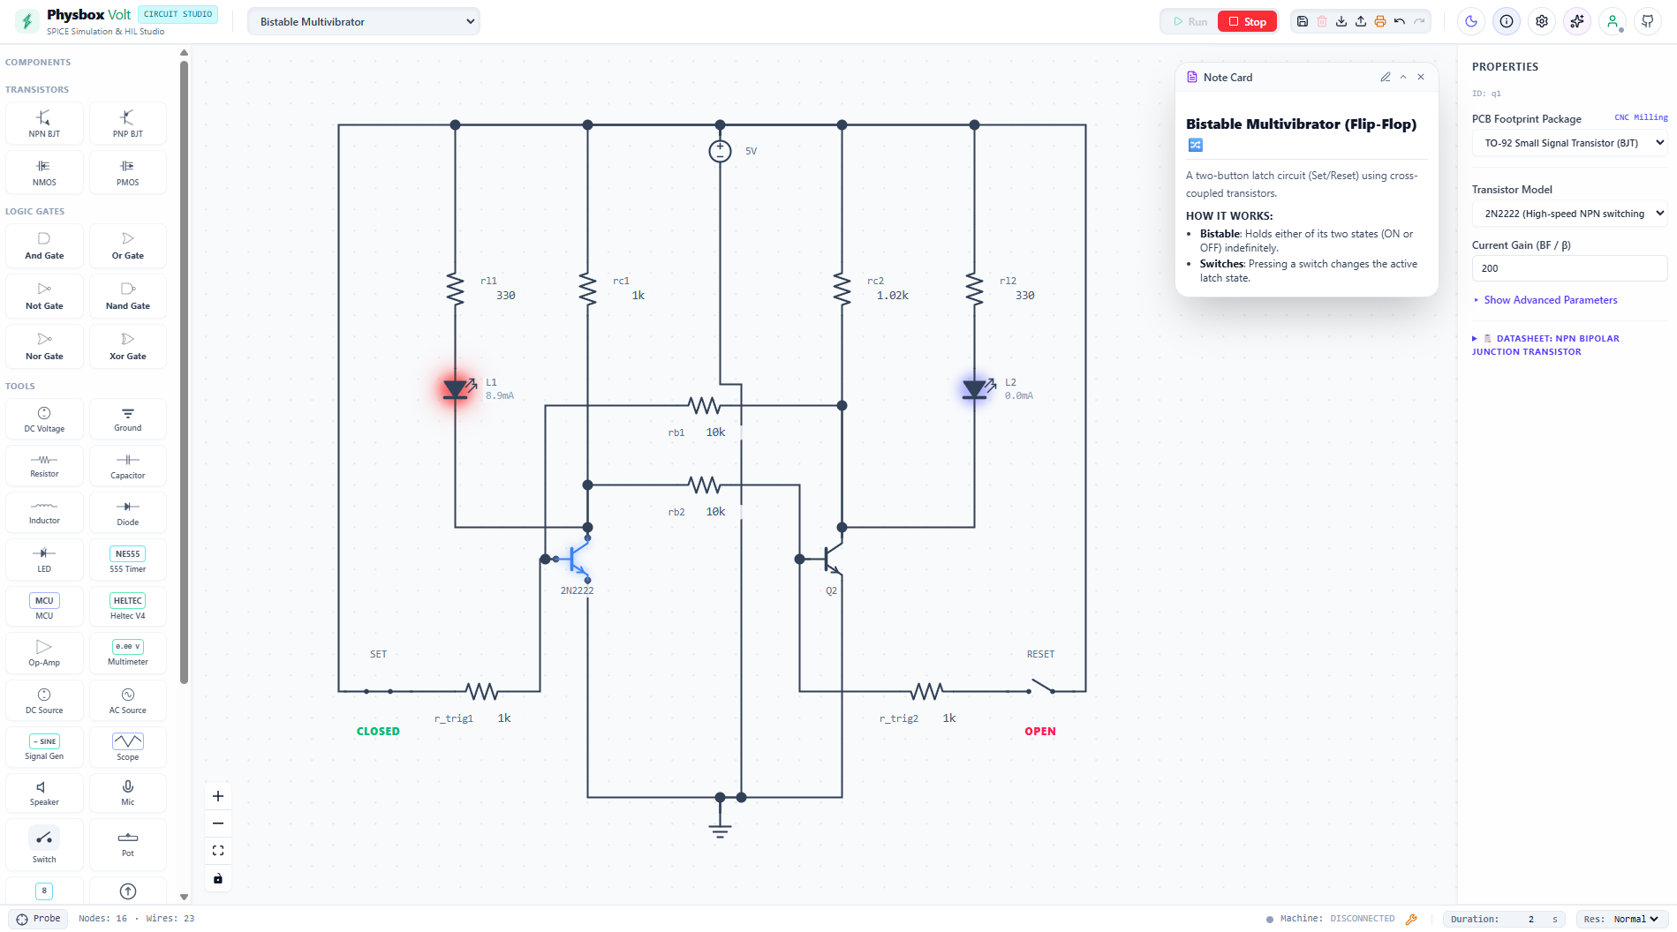Pick the NMOS component
The height and width of the screenshot is (932, 1677).
(44, 172)
